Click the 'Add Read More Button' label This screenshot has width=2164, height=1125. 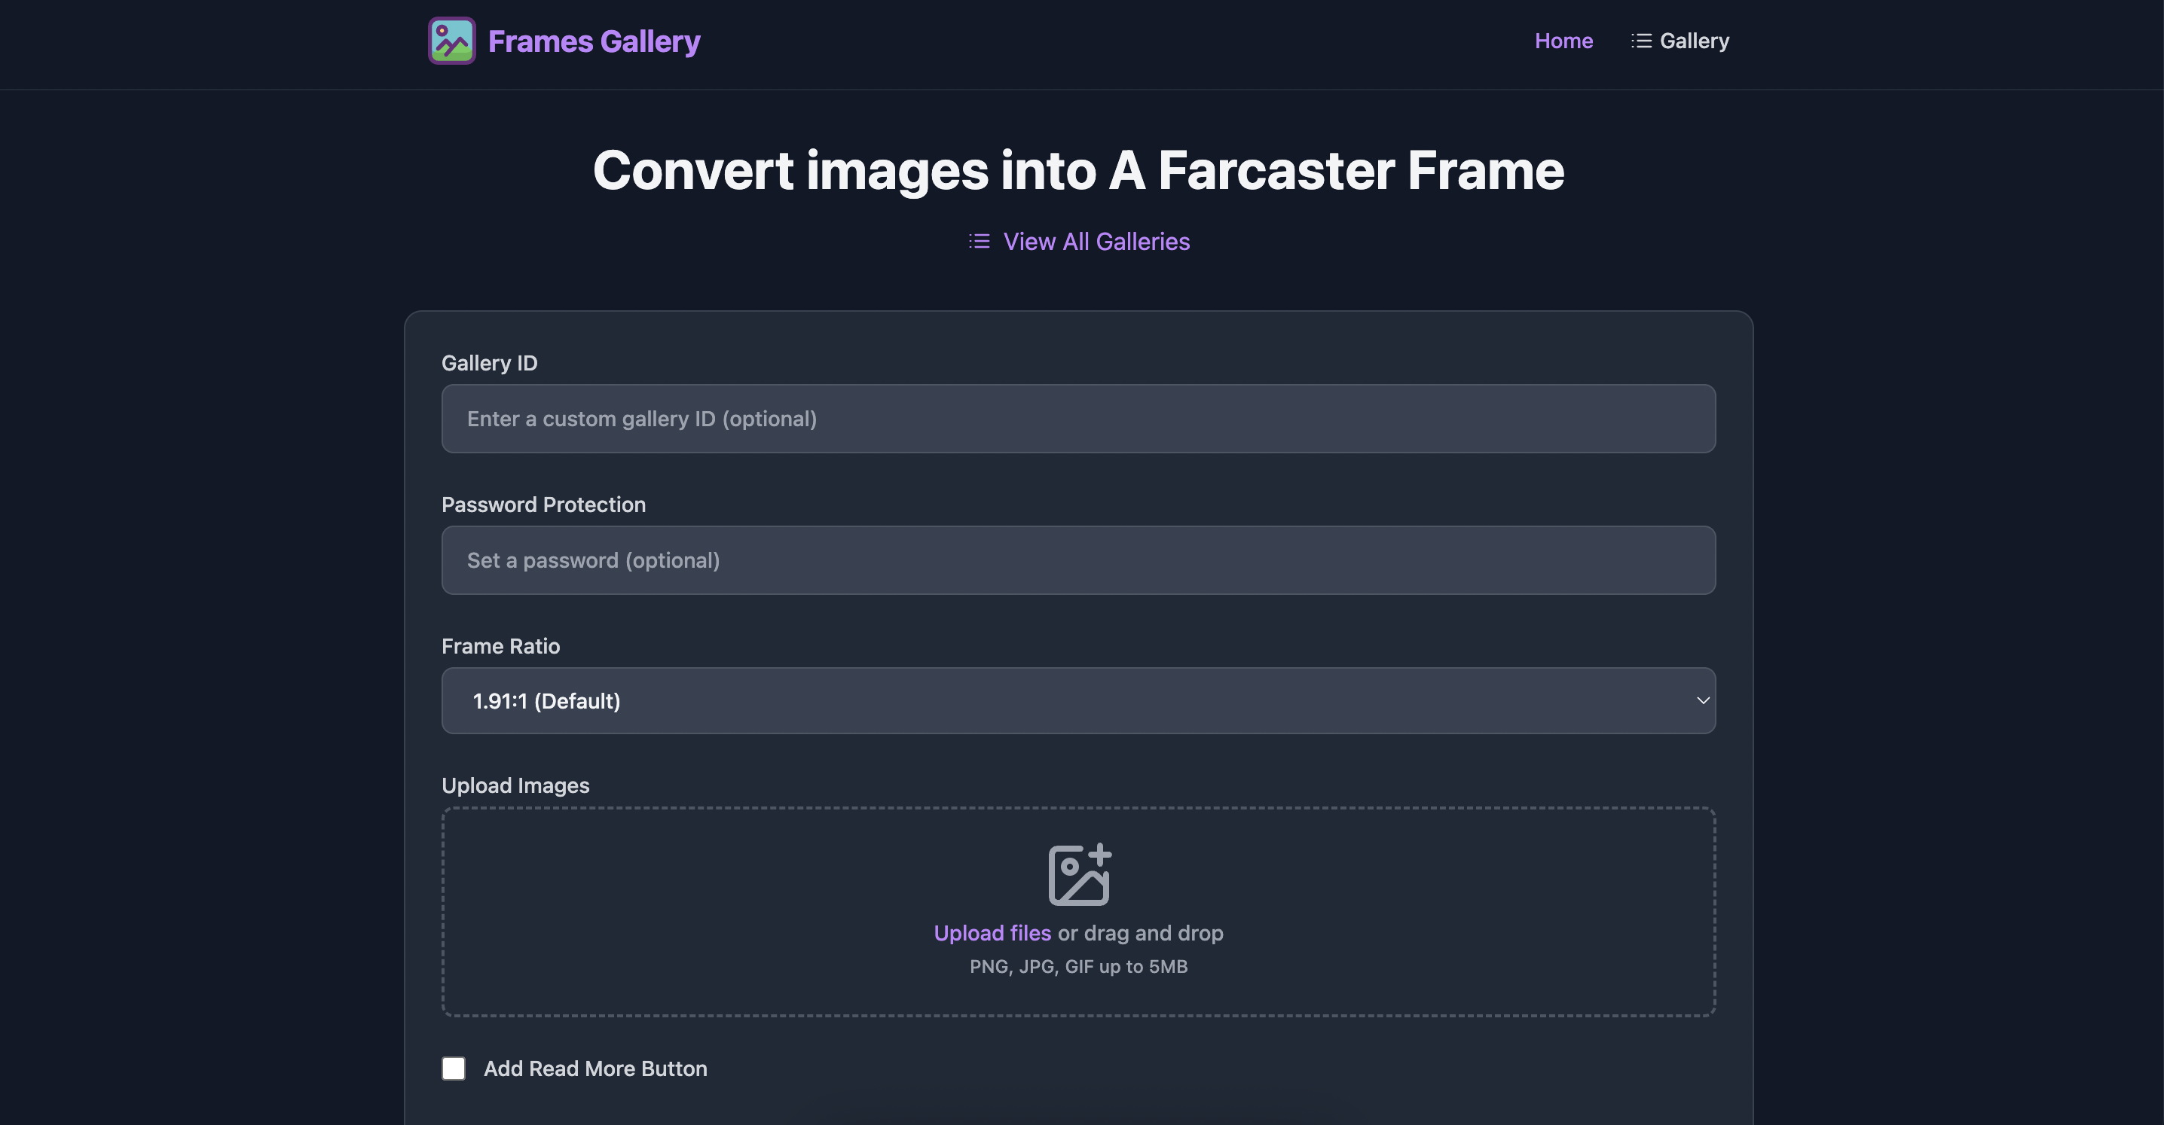pyautogui.click(x=595, y=1069)
